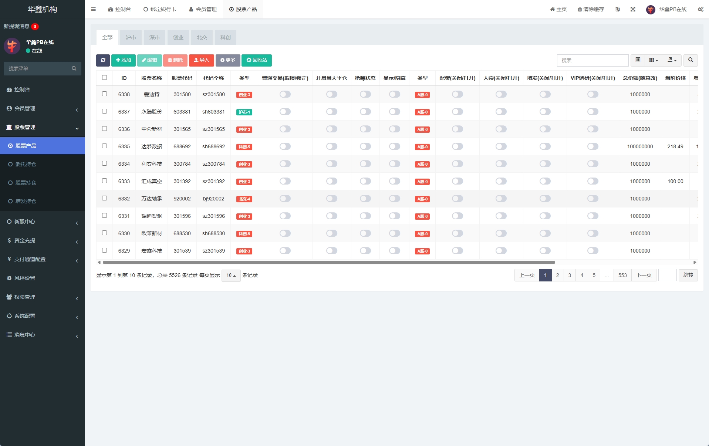Viewport: 709px width, 446px height.
Task: Tick the checkbox for row ID 6335
Action: pyautogui.click(x=104, y=146)
